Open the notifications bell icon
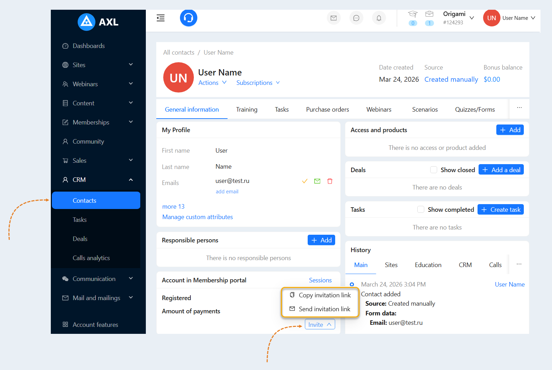The image size is (552, 370). (x=379, y=18)
